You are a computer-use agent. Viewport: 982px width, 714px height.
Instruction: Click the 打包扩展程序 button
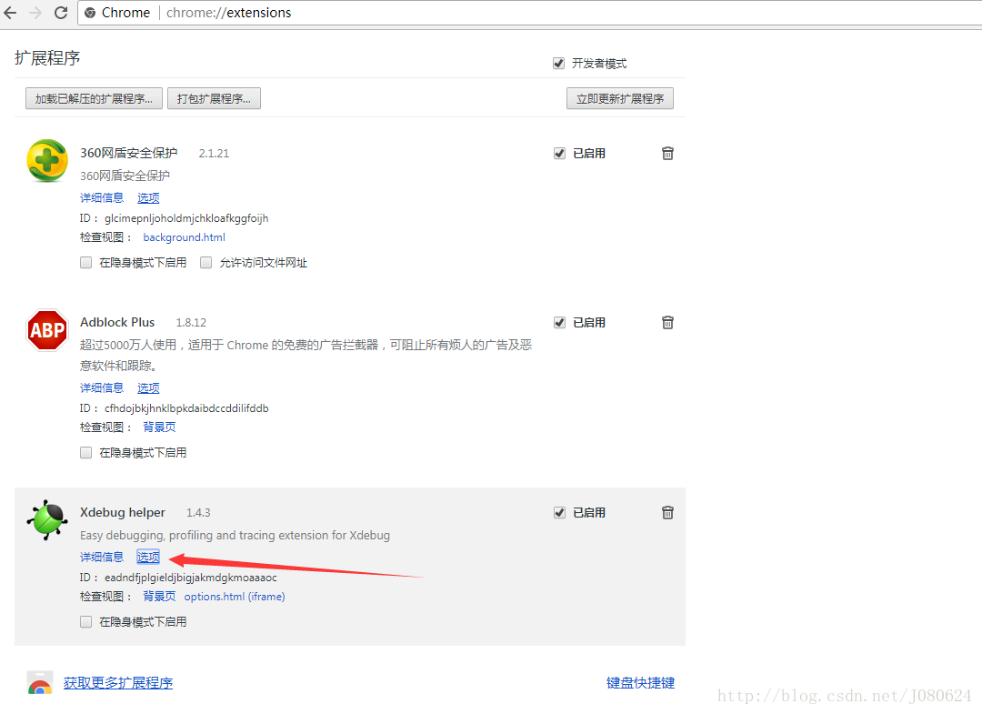(215, 98)
